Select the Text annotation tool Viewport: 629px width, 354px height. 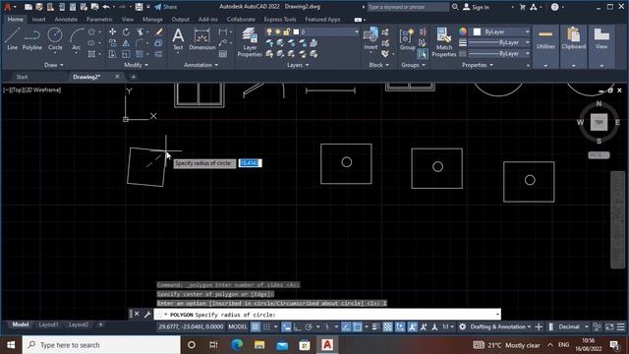(178, 39)
